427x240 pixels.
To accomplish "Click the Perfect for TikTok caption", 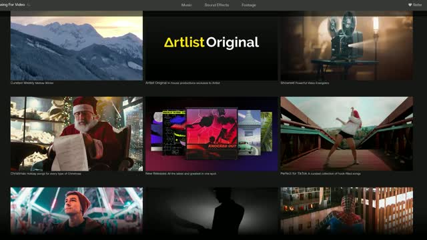I will coord(320,173).
